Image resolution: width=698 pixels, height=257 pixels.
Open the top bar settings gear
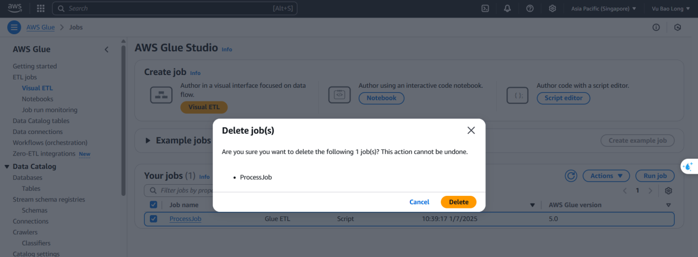pos(553,8)
